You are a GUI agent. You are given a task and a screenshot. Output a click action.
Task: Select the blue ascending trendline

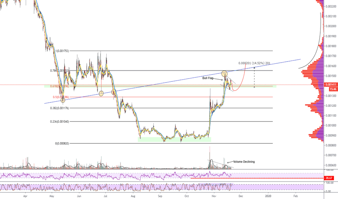173,81
